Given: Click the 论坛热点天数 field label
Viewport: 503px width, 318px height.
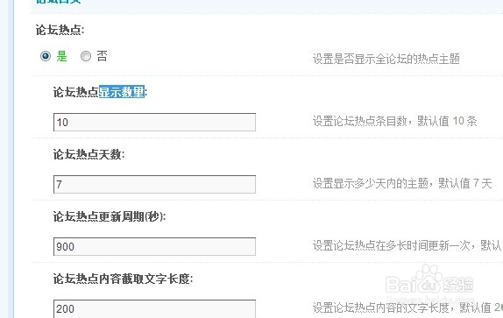Looking at the screenshot, I should coord(89,154).
